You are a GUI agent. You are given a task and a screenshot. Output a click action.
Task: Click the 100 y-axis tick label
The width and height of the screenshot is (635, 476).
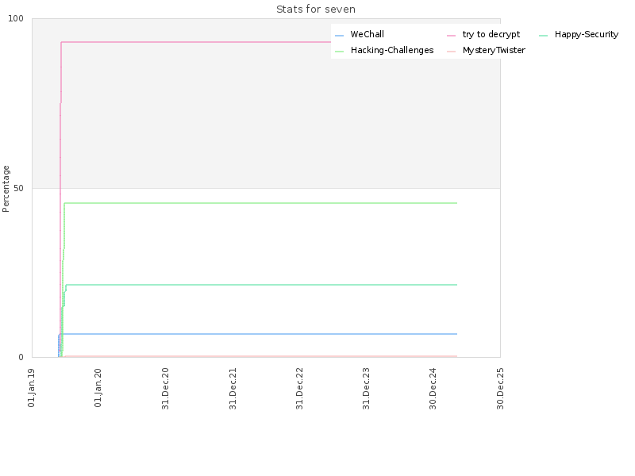[16, 18]
